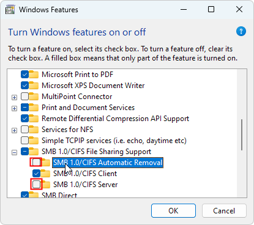
Task: Click the SMB 1.0/CIFS Client folder icon
Action: (x=45, y=174)
